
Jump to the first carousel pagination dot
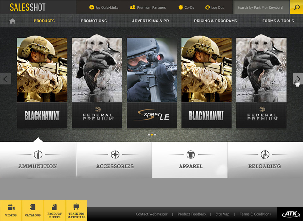[149, 134]
